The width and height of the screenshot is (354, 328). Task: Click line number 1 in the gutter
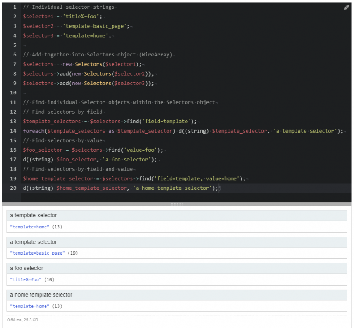15,7
